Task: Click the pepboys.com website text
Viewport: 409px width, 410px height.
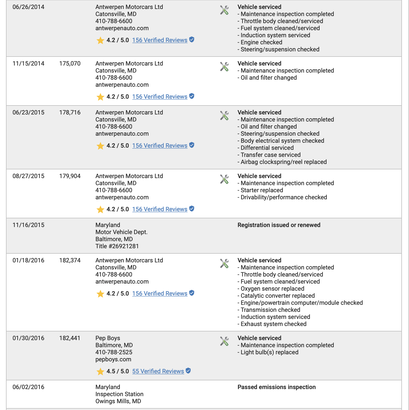Action: [113, 359]
